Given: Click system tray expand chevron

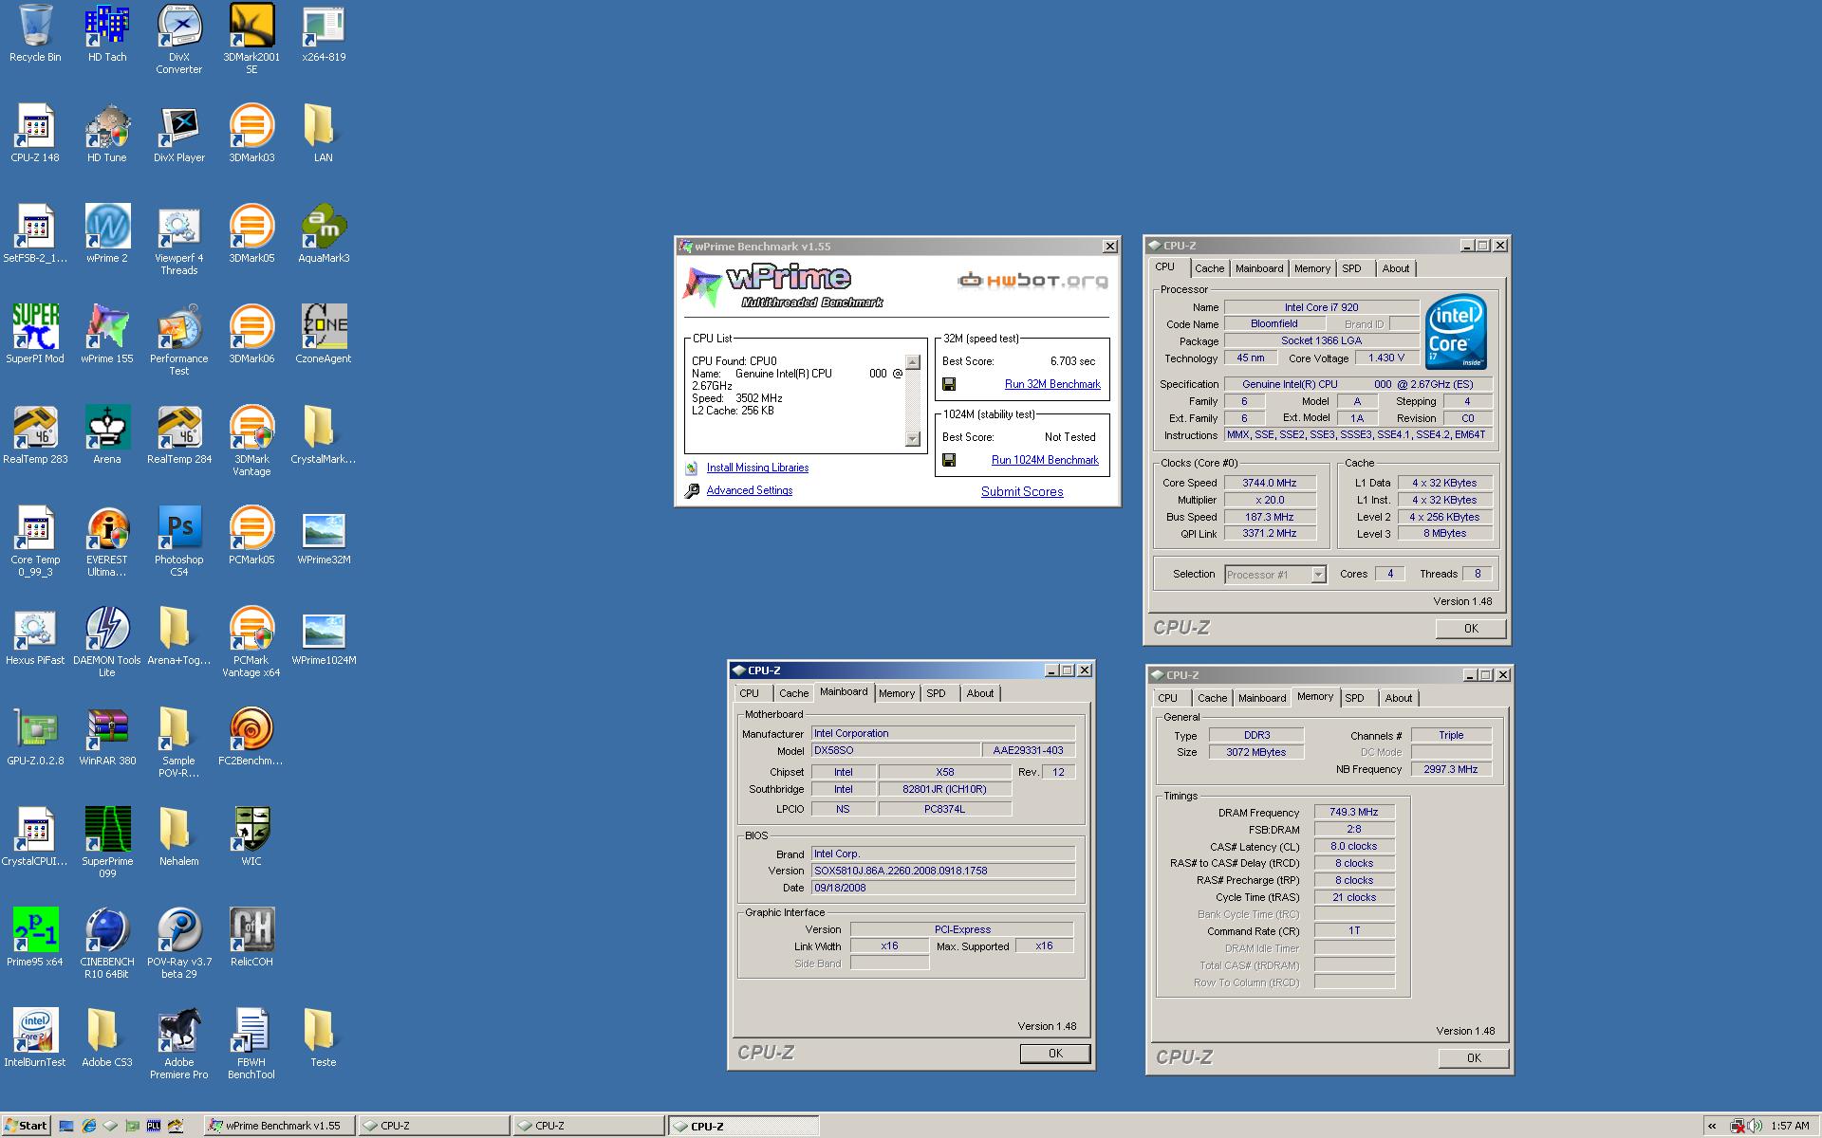Looking at the screenshot, I should pos(1712,1126).
